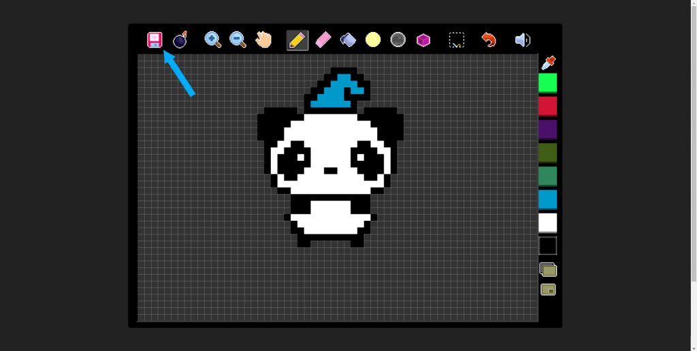Pick the red color swatch
The width and height of the screenshot is (697, 351).
548,106
